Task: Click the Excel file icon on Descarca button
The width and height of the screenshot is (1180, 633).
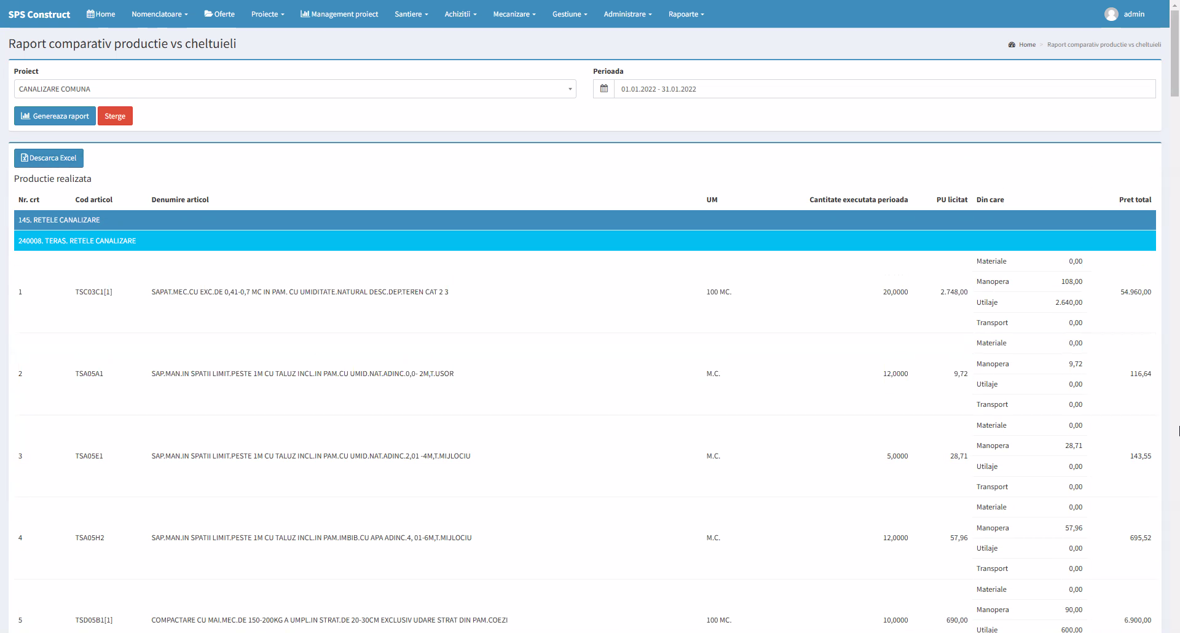Action: coord(25,158)
